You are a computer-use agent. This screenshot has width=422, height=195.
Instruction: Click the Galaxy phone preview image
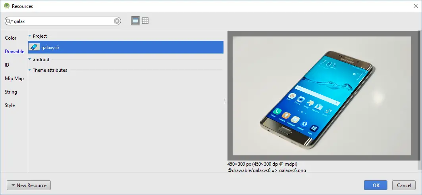pyautogui.click(x=322, y=96)
